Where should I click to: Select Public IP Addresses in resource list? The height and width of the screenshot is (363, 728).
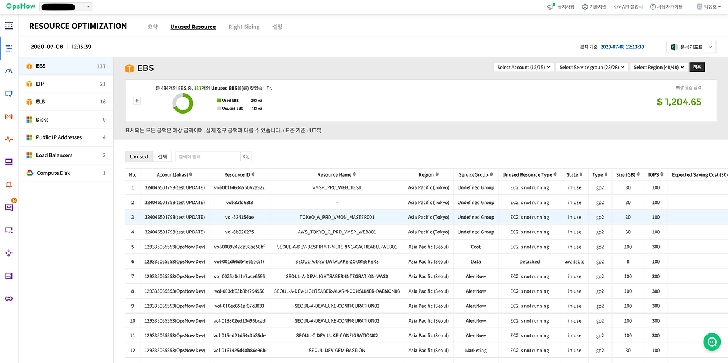(66, 137)
